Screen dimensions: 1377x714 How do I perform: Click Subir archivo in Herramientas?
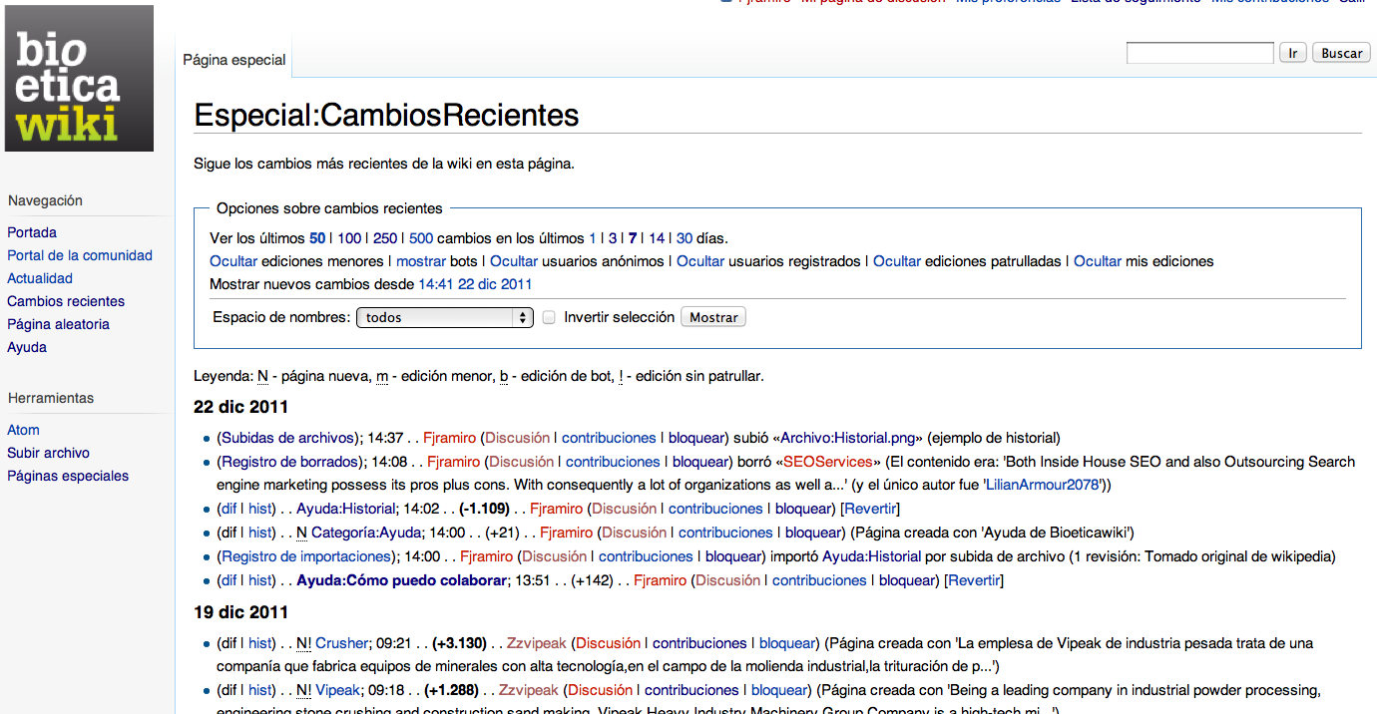coord(48,453)
